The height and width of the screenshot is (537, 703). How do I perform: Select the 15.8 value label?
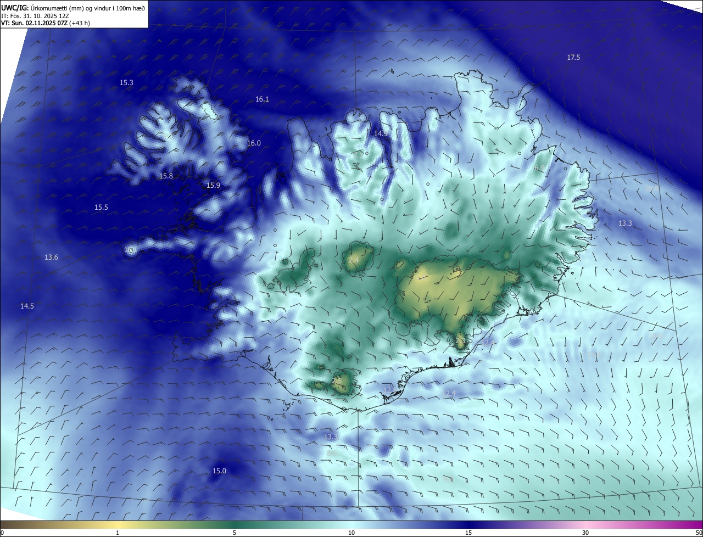pyautogui.click(x=166, y=176)
